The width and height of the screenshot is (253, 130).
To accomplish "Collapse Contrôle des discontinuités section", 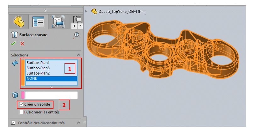I will tap(79, 123).
